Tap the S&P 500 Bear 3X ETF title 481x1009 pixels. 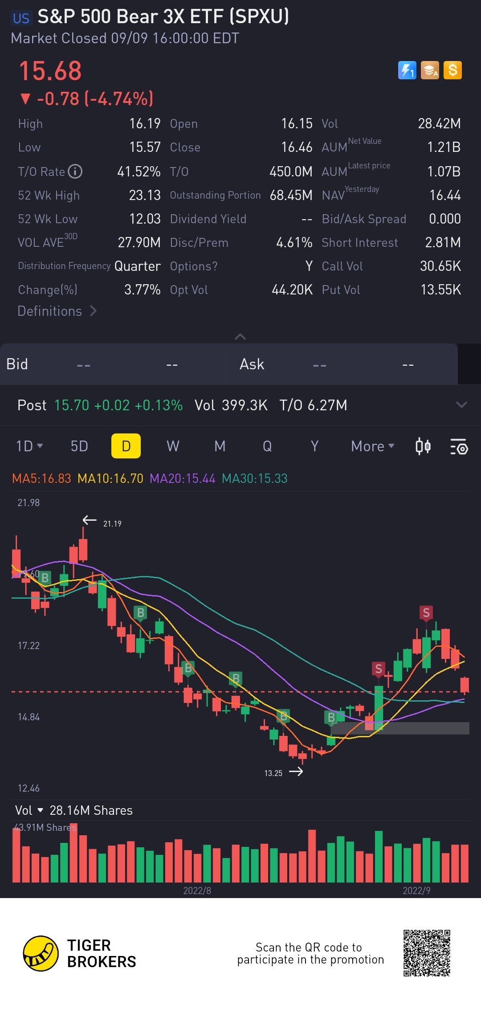coord(163,16)
